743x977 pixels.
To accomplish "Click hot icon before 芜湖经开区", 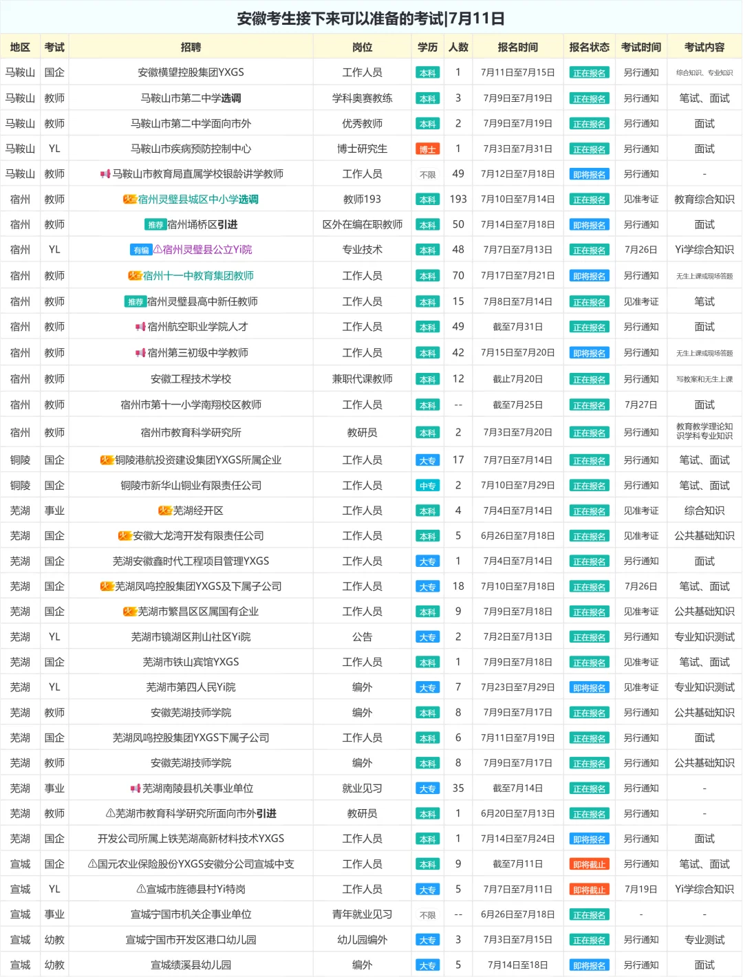I will (165, 511).
